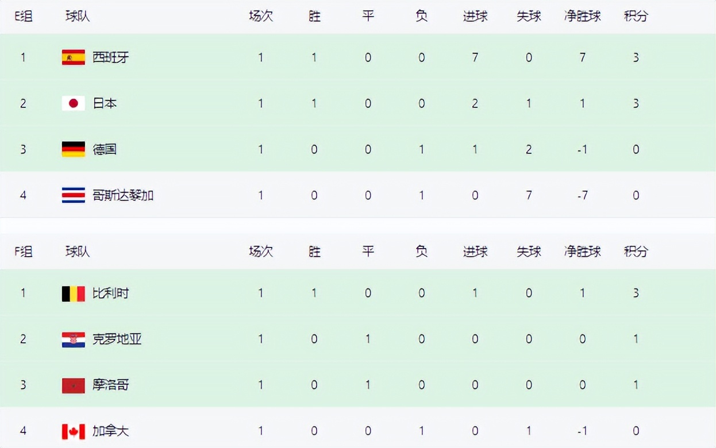Click the Germany flag icon
The image size is (716, 448).
tap(74, 149)
